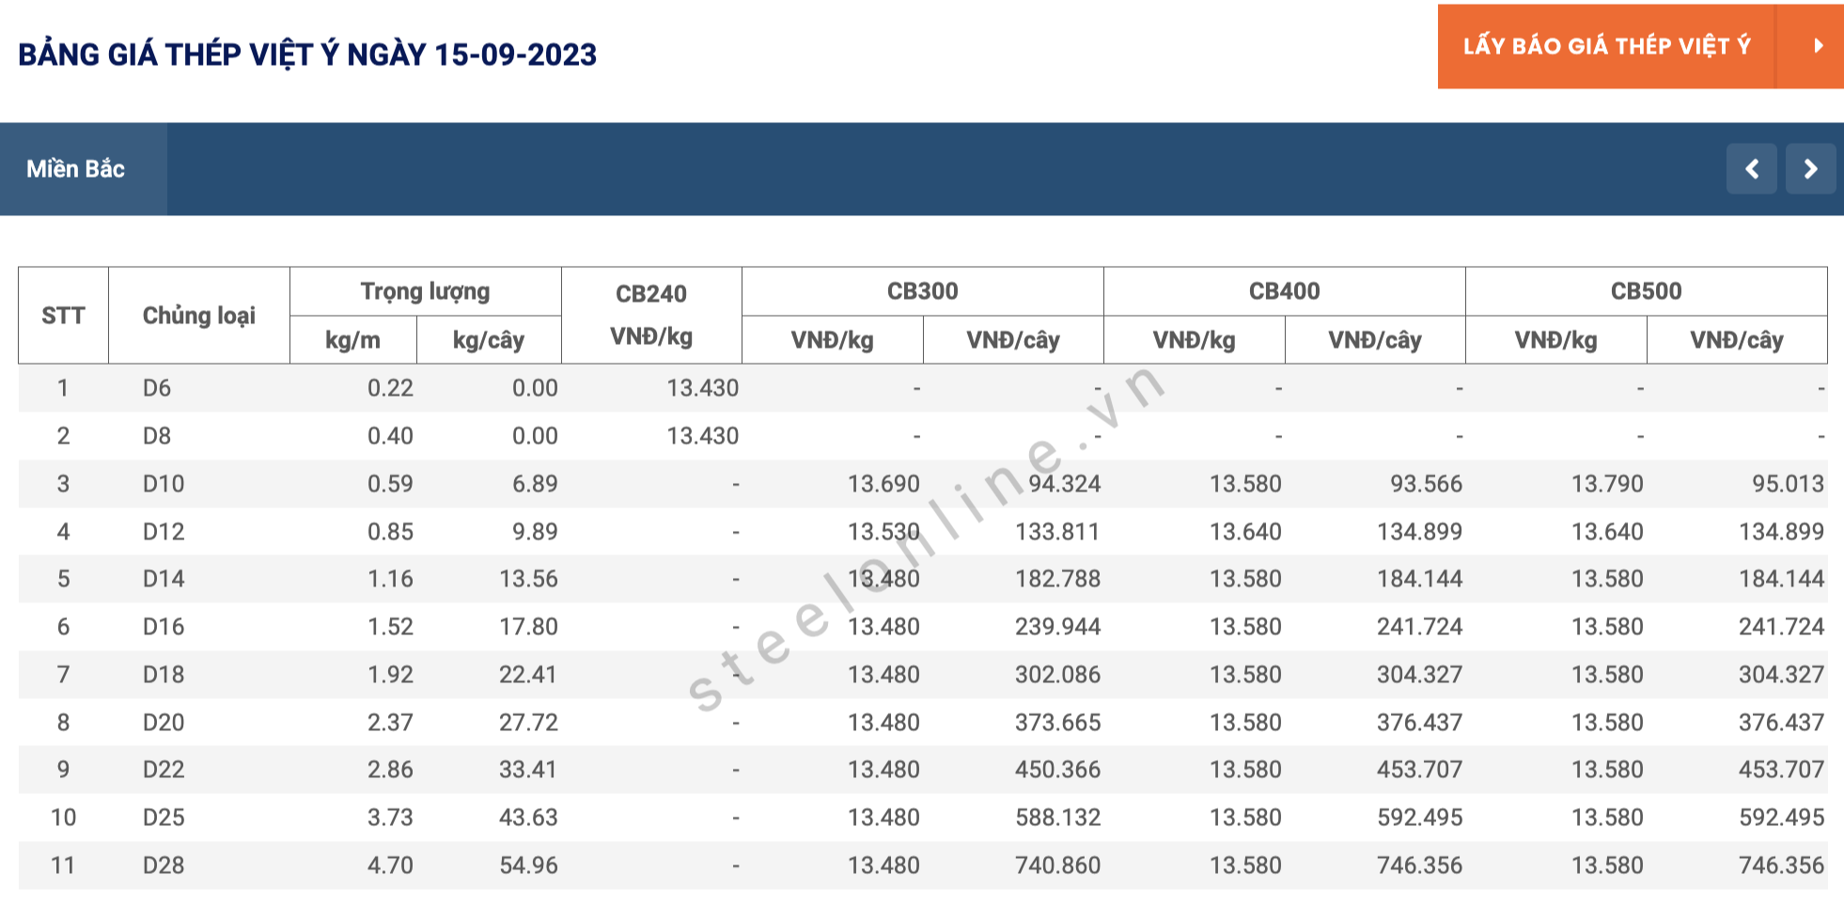This screenshot has width=1844, height=904.
Task: Click the 450.366 price in D22 row
Action: pos(1058,770)
